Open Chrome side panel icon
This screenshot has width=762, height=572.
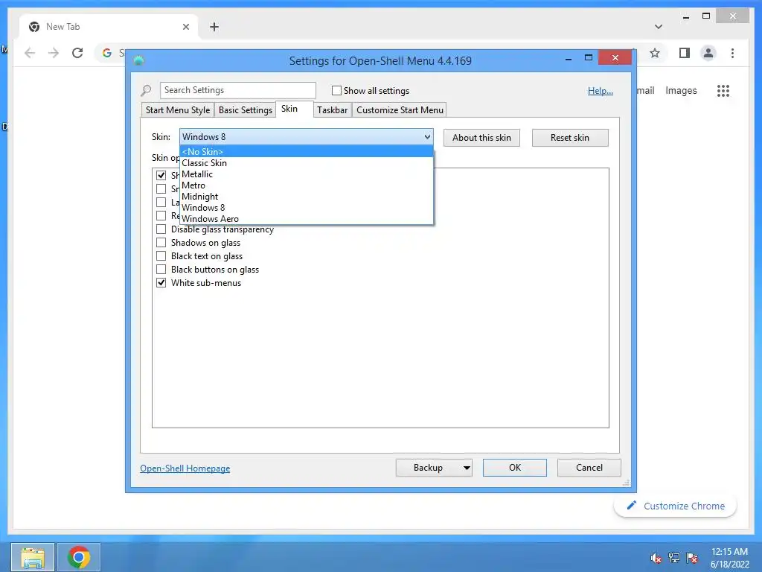click(x=685, y=53)
